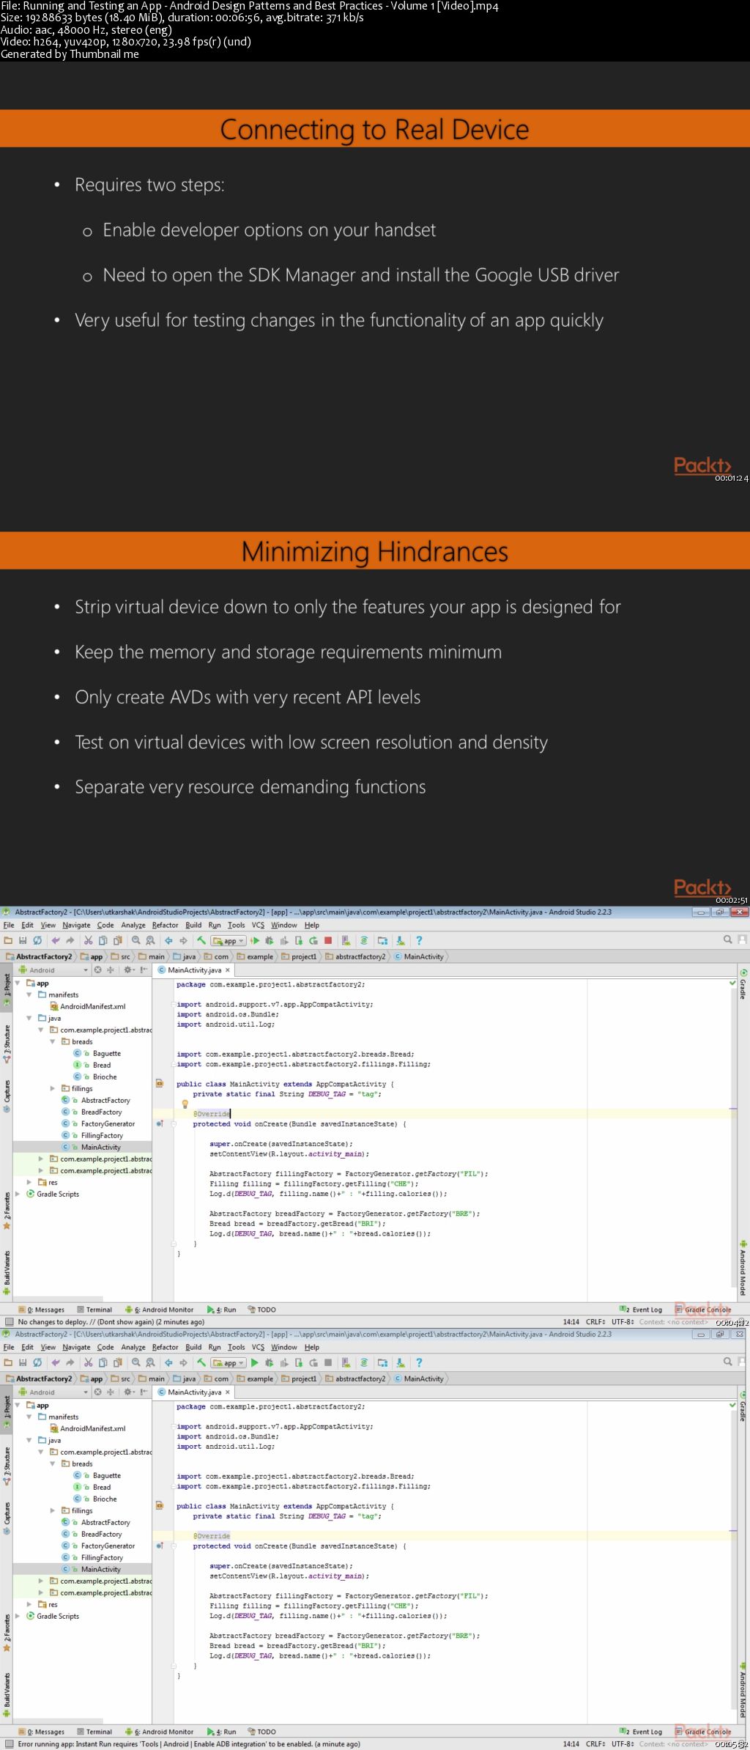750x1750 pixels.
Task: Click the green Run arrow in the 00:05:52 frame
Action: point(254,1362)
